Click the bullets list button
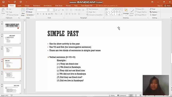The width and height of the screenshot is (172, 97). (67, 10)
